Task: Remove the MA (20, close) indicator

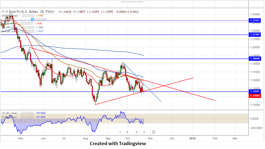Action: [32, 24]
